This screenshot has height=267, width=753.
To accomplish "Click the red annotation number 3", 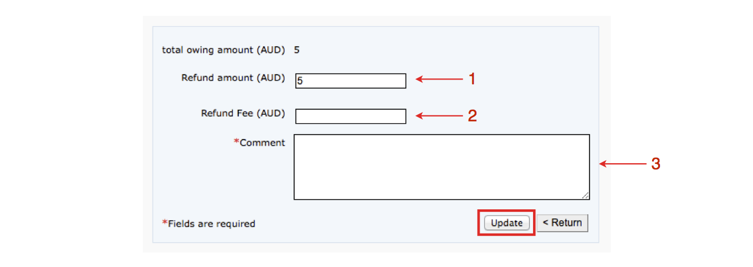I will point(656,163).
